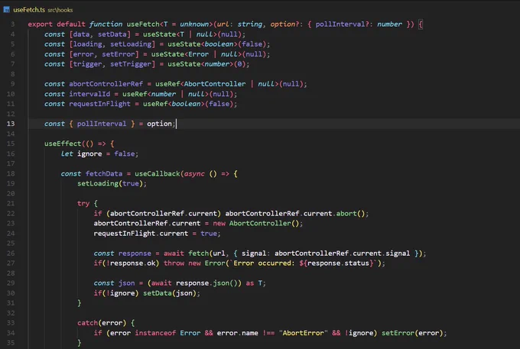This screenshot has width=520, height=349.
Task: Click 'ignore' in the line 16 let statement
Action: [x=89, y=153]
